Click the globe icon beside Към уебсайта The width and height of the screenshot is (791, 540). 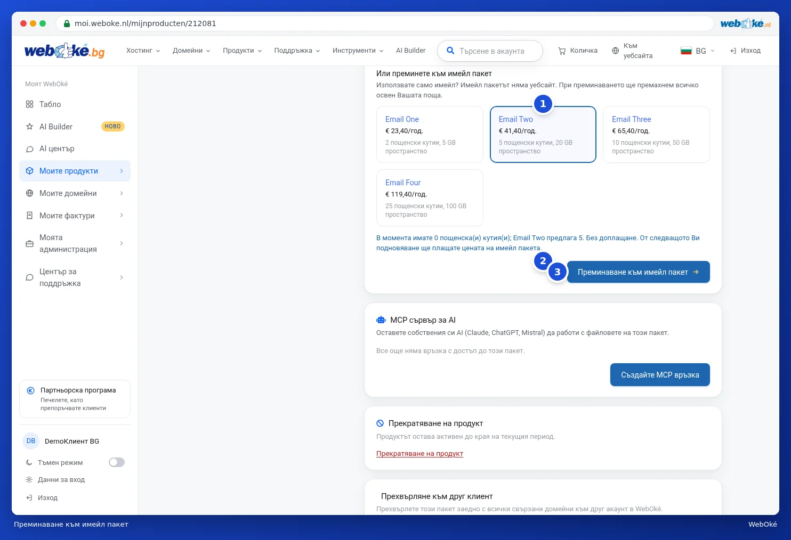[615, 51]
